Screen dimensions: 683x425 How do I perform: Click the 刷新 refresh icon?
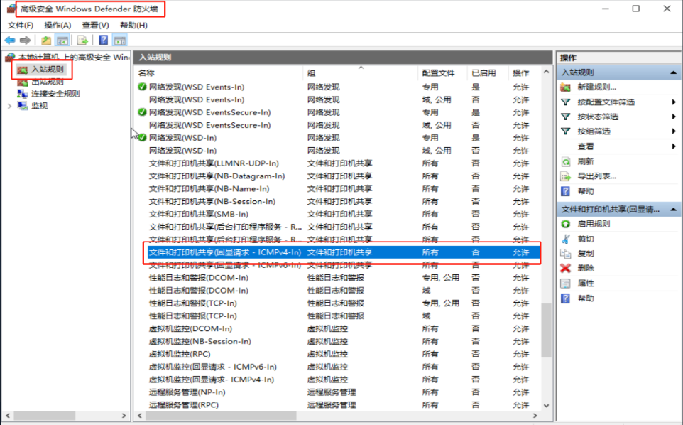tap(565, 162)
